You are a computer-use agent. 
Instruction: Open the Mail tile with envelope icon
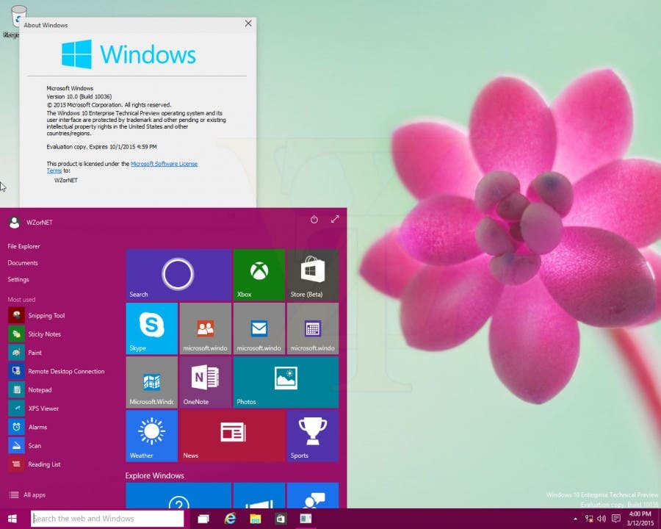click(259, 328)
